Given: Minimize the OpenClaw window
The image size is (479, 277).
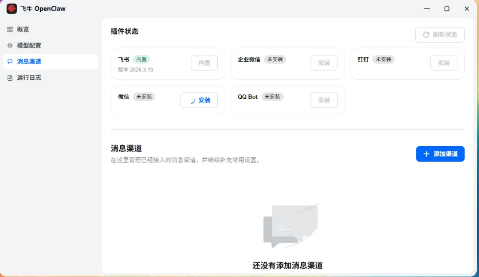Looking at the screenshot, I should 427,8.
